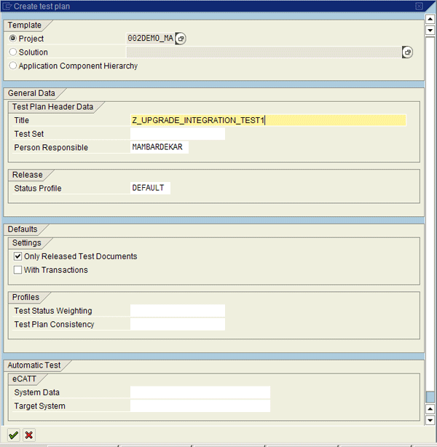Image resolution: width=437 pixels, height=447 pixels.
Task: Click the red X Cancel icon
Action: (28, 435)
